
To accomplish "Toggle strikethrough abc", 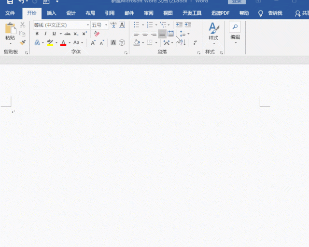I will pyautogui.click(x=68, y=34).
